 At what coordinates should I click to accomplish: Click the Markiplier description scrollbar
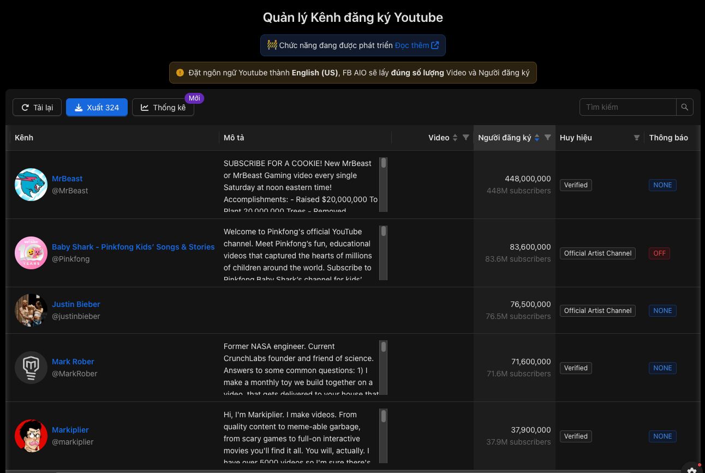point(384,436)
